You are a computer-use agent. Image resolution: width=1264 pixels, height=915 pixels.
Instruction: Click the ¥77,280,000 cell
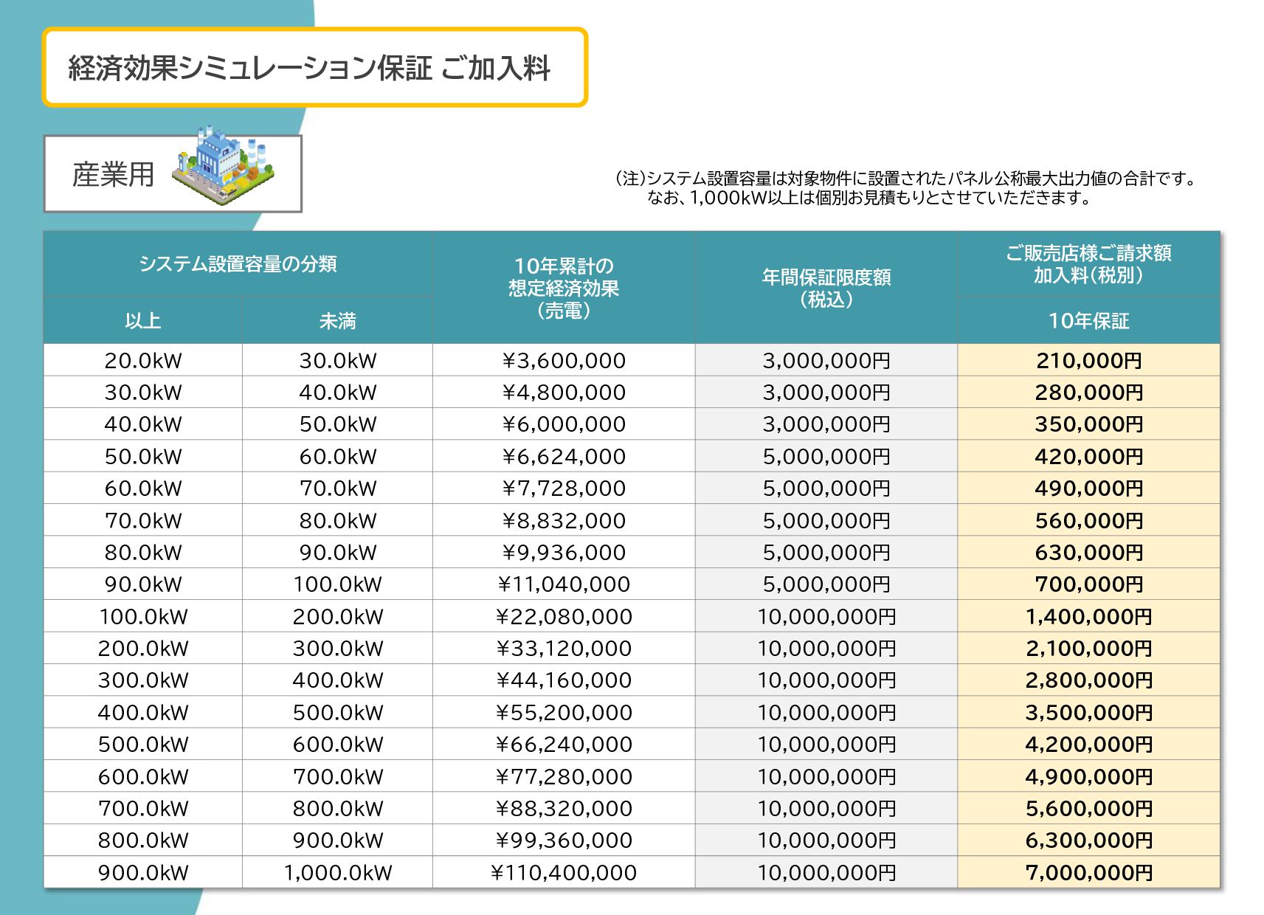pyautogui.click(x=564, y=776)
